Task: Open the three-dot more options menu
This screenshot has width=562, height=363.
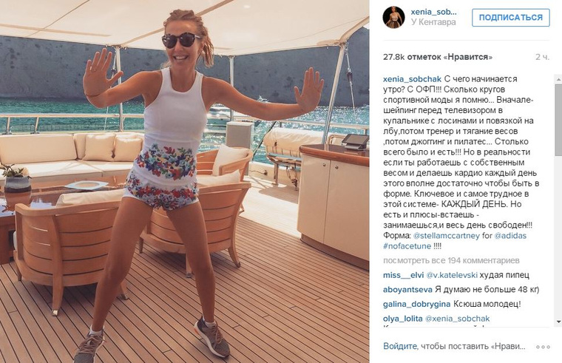Action: (x=543, y=347)
